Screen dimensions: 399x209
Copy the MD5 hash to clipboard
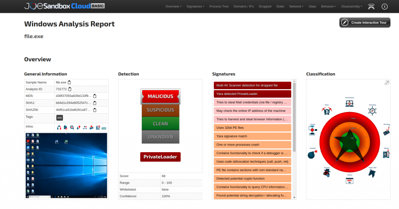click(x=95, y=96)
